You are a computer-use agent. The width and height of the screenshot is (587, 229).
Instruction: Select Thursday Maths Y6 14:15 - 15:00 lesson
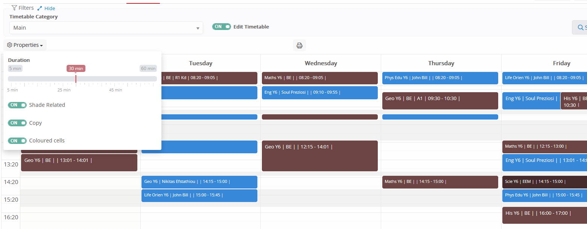tap(440, 182)
